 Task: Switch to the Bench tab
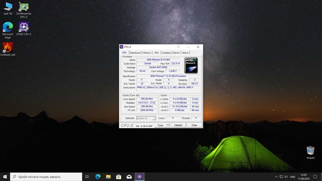coord(176,53)
